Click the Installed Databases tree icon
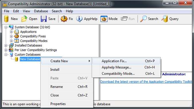This screenshot has width=194, height=109. [11, 45]
